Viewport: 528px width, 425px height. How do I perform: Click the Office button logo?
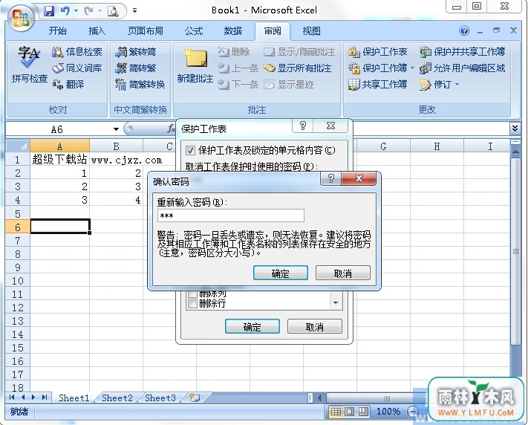[x=20, y=18]
